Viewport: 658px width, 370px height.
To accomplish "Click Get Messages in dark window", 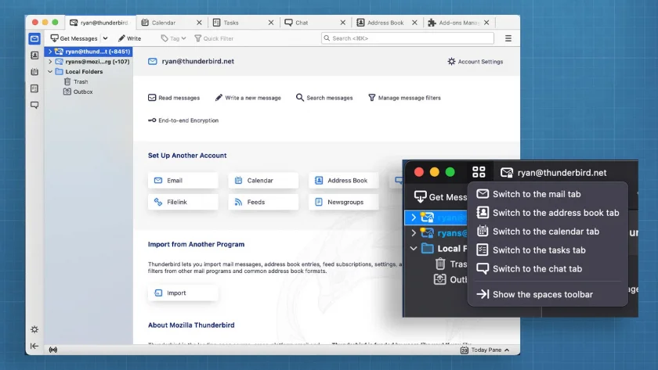I will [x=440, y=197].
